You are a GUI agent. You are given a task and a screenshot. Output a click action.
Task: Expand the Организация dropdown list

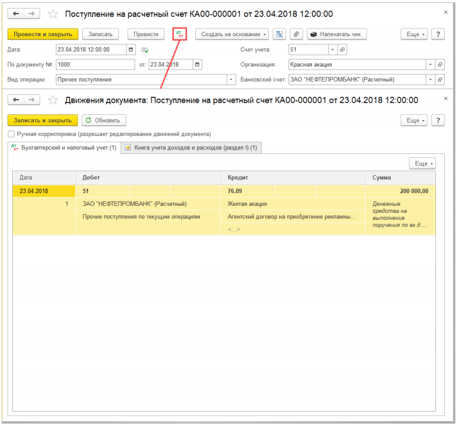(x=430, y=64)
